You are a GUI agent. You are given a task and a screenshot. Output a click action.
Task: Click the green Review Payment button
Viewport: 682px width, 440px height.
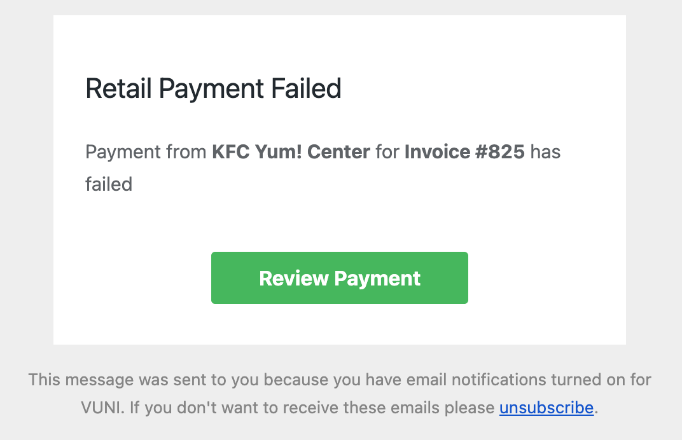[339, 278]
